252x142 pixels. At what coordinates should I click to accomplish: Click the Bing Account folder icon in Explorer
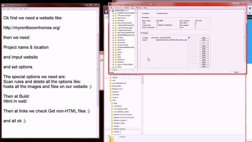click(x=111, y=89)
